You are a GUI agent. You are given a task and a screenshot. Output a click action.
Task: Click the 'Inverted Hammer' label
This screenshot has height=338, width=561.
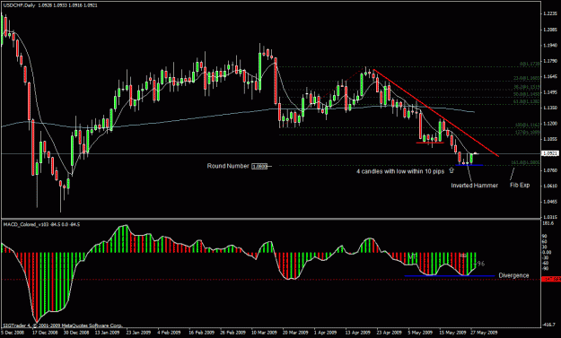point(474,186)
